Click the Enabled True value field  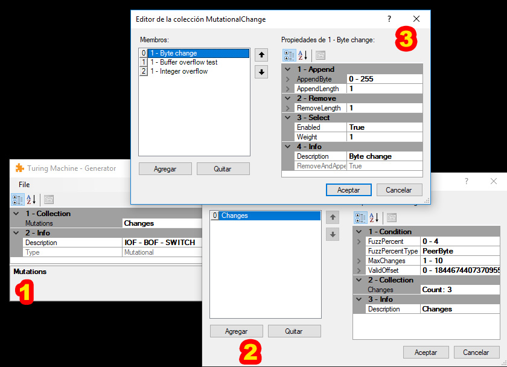[x=384, y=127]
